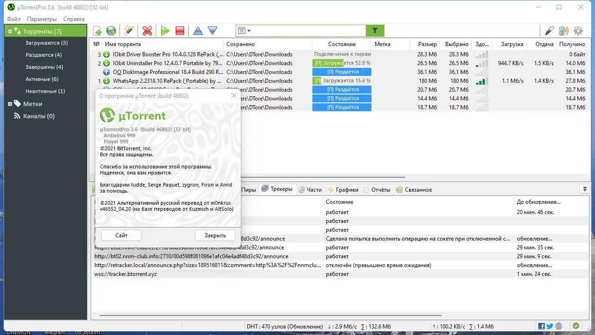
Task: Open the detail tabs overflow chevron
Action: [584, 188]
